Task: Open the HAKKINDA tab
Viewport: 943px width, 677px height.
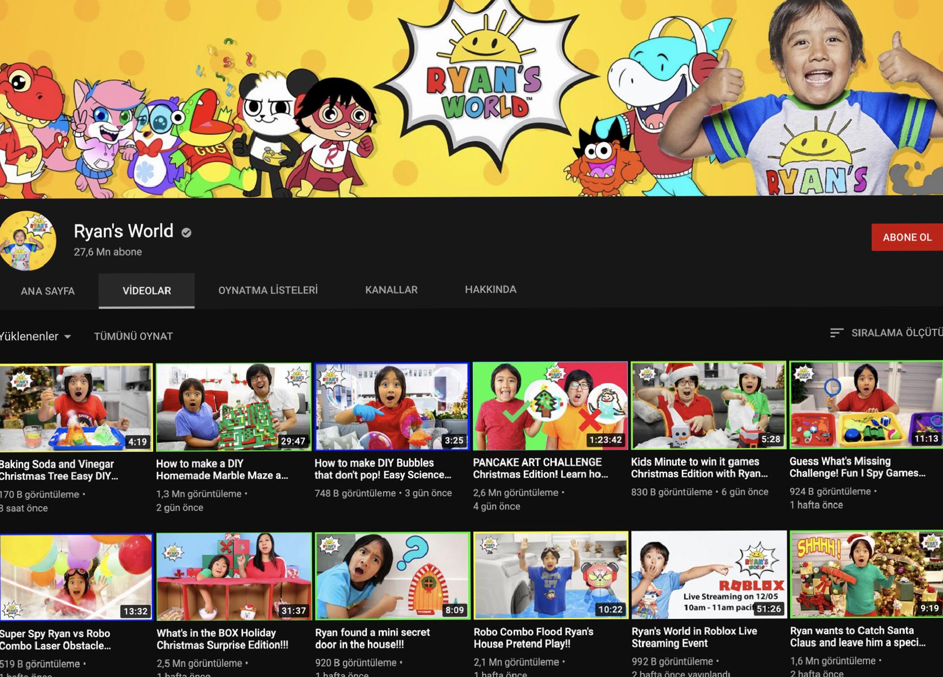Action: 490,289
